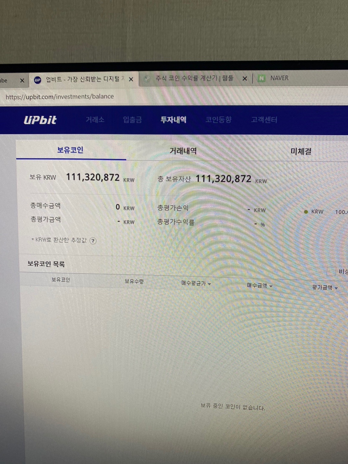Close the Upbit browser tab
Image resolution: width=348 pixels, height=464 pixels.
131,79
